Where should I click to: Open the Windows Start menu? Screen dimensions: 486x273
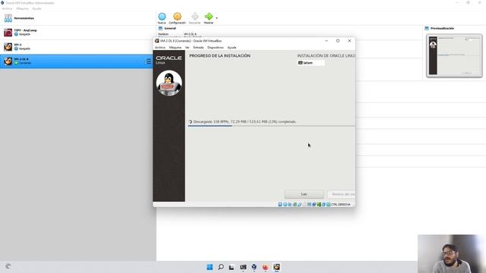(210, 267)
